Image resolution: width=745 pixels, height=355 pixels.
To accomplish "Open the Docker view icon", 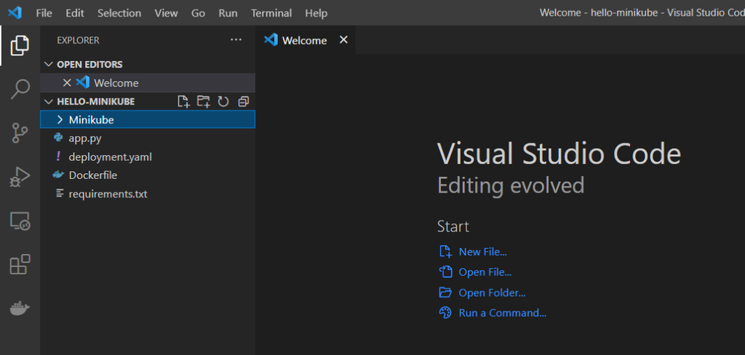I will (x=20, y=308).
